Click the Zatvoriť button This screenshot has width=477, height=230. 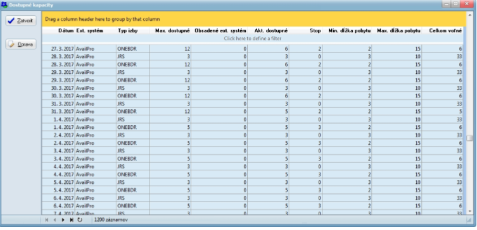pos(21,21)
